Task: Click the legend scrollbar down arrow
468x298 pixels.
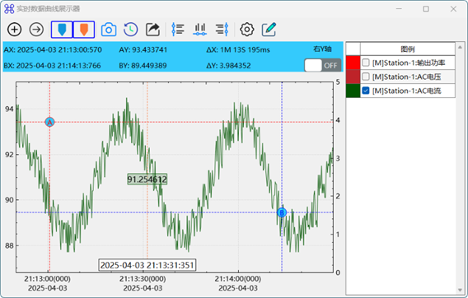Action: pos(460,290)
